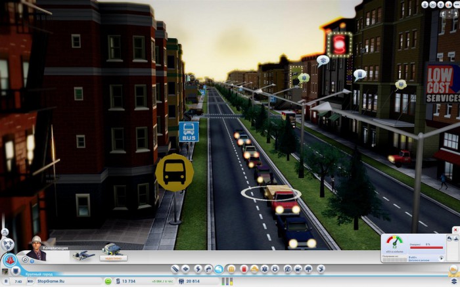Open the Roads build menu
The image size is (460, 287).
pyautogui.click(x=175, y=269)
